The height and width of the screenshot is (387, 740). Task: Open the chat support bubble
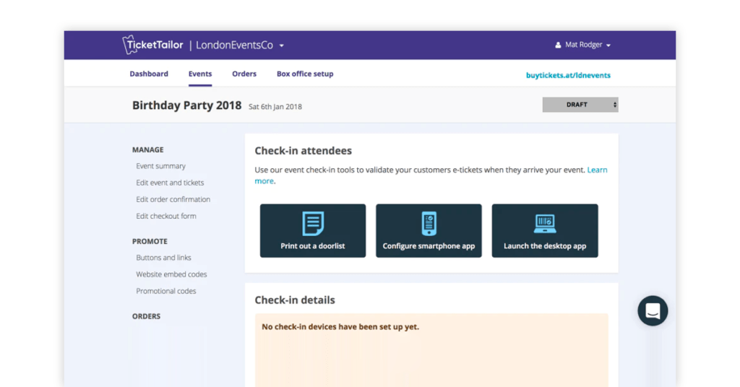click(653, 310)
